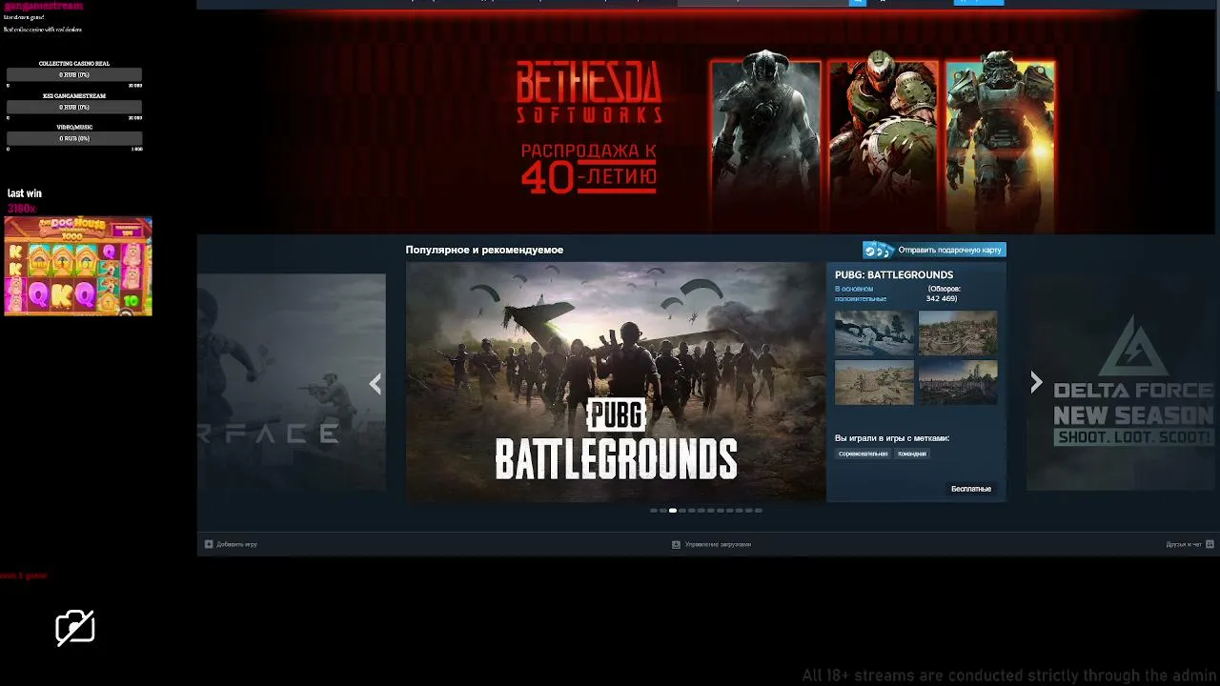Click the 3180x multiplier text
Viewport: 1220px width, 686px height.
tap(21, 209)
